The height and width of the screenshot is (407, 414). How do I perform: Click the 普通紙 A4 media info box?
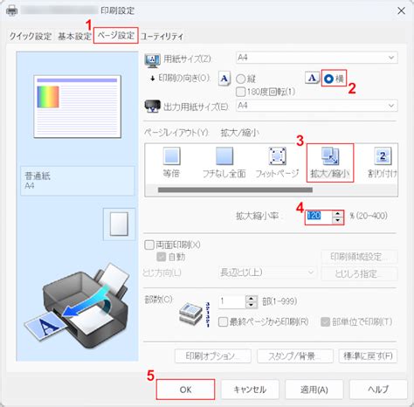tap(78, 181)
